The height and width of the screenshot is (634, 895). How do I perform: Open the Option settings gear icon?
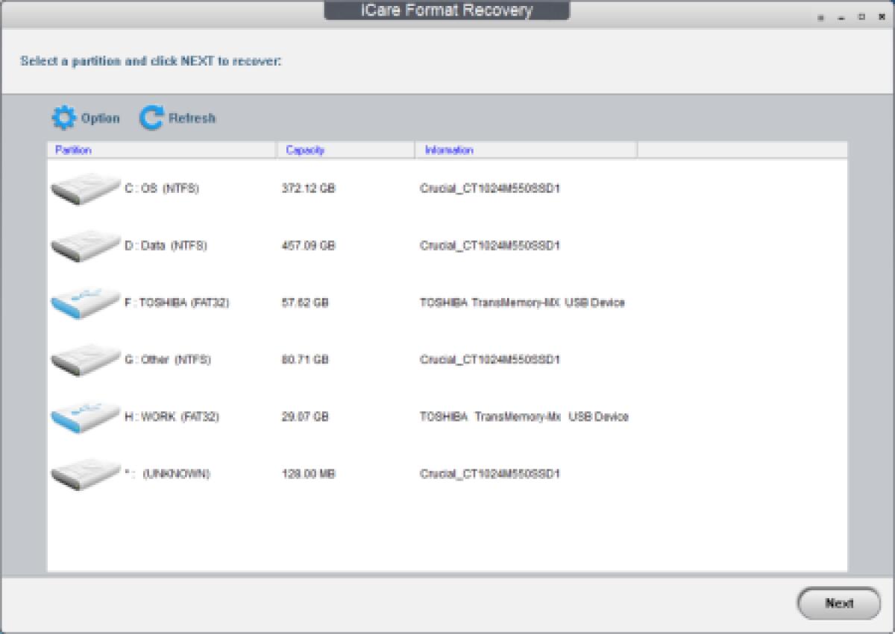[x=64, y=117]
